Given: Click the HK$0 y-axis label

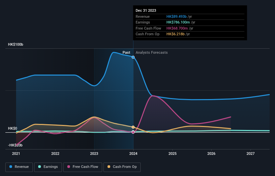Looking at the screenshot, I should coord(13,129).
